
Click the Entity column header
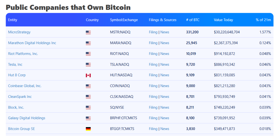pos(13,20)
